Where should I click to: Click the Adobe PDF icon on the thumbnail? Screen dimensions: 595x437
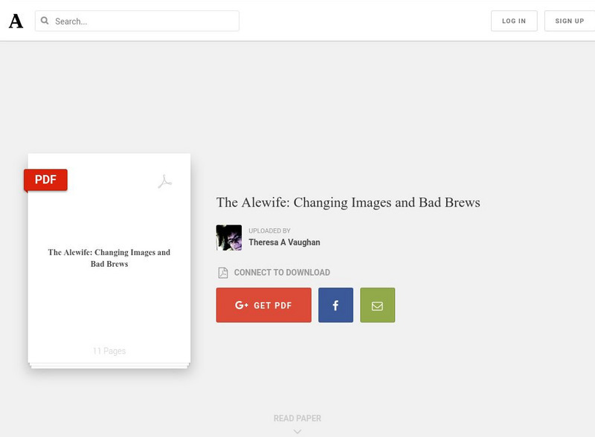pos(164,181)
